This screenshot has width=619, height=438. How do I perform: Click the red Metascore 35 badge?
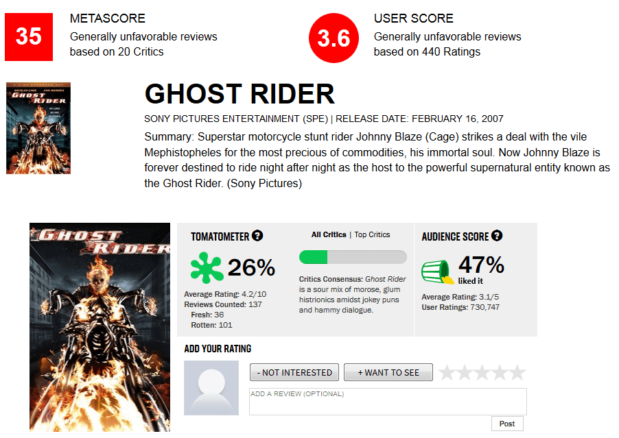pos(29,36)
